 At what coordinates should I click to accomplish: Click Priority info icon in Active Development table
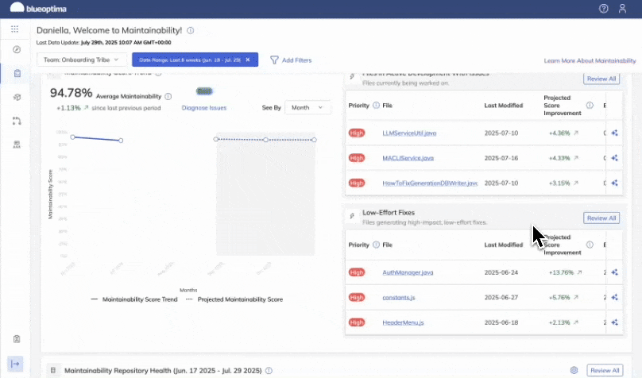(376, 105)
